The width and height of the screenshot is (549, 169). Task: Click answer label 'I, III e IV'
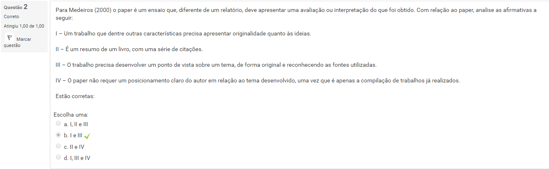(77, 157)
